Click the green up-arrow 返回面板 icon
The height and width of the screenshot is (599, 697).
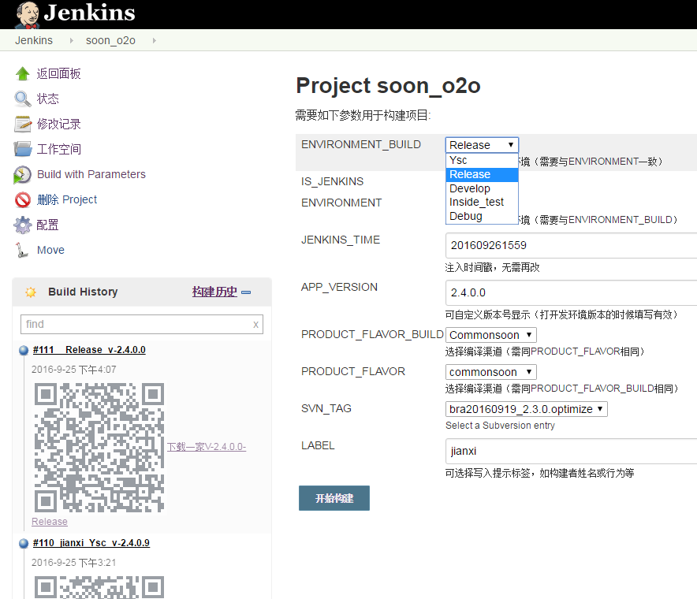coord(22,74)
